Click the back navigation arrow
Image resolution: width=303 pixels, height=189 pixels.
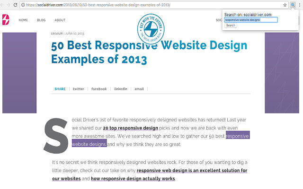click(2, 5)
